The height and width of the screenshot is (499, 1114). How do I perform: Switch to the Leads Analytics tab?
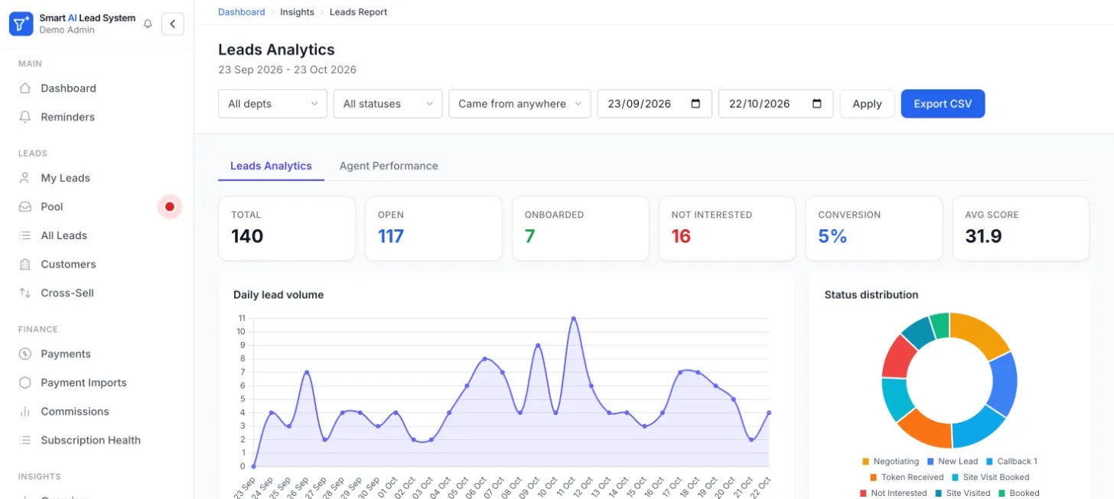[271, 166]
